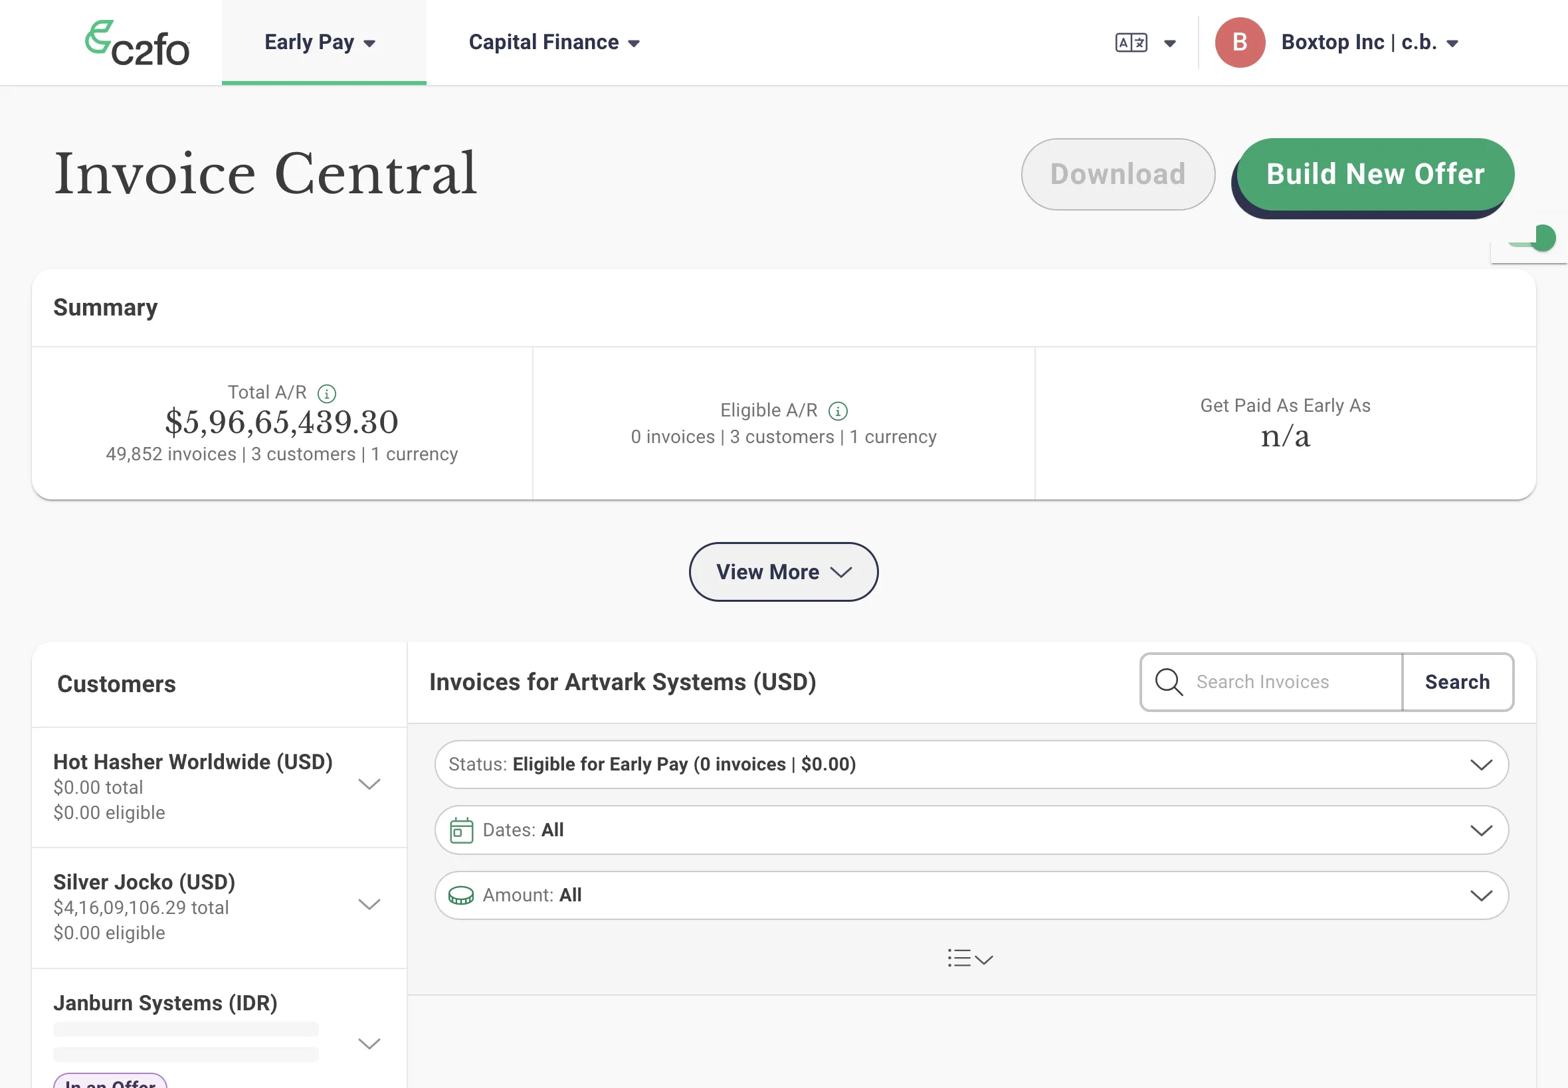Open the Dates: All dropdown
The height and width of the screenshot is (1088, 1568).
click(971, 830)
